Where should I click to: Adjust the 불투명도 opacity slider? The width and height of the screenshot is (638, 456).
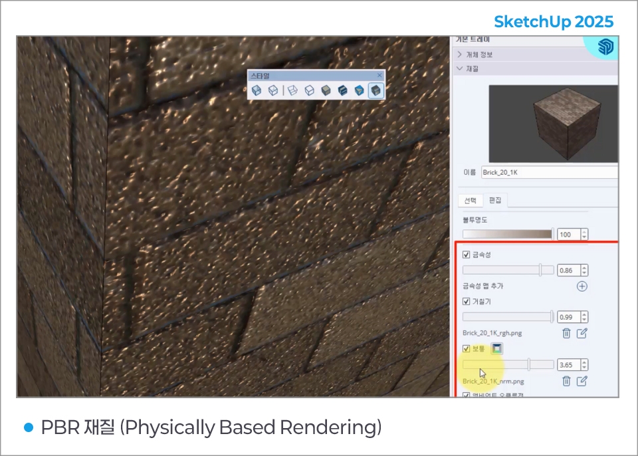click(508, 234)
